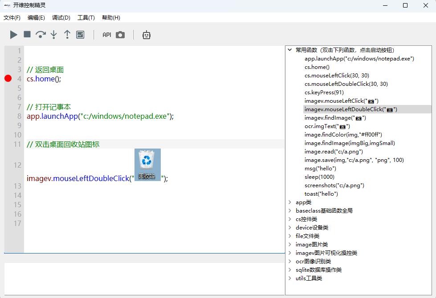Click the app logo in the title bar

(7, 5)
